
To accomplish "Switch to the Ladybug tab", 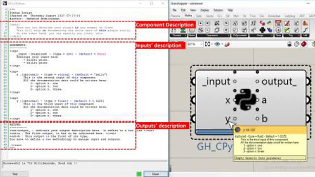I will [x=290, y=16].
